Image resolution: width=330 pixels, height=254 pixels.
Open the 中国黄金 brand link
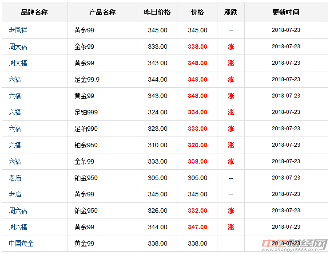(x=21, y=243)
